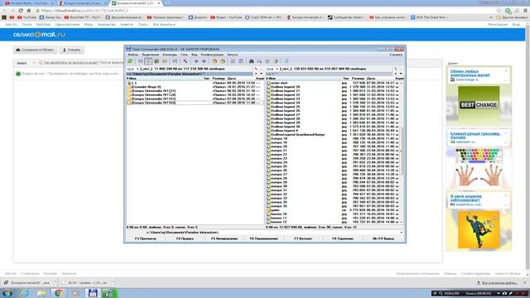The height and width of the screenshot is (298, 530).
Task: Click the right file panel vertical scrollbar
Action: [402, 152]
